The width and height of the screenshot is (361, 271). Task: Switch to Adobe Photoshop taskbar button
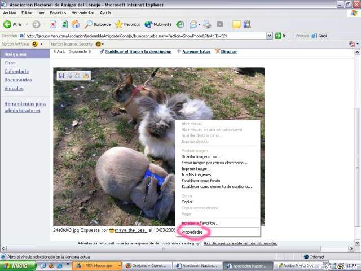298,266
